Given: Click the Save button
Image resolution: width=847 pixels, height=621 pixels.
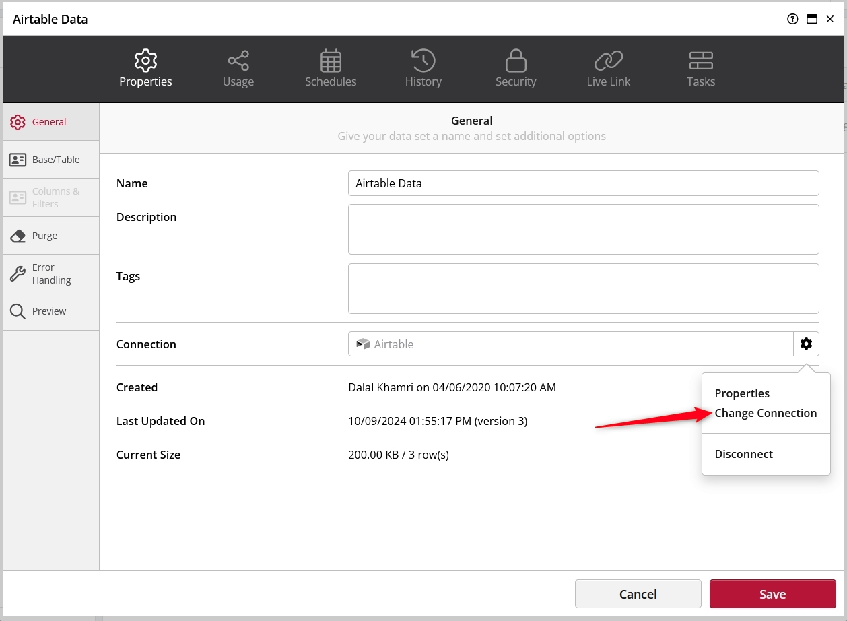Looking at the screenshot, I should tap(772, 594).
